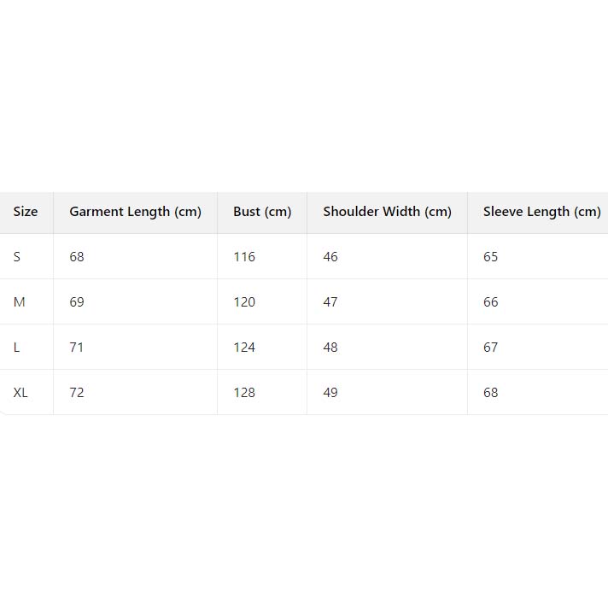This screenshot has width=608, height=608.
Task: Select the S size row label
Action: point(17,257)
